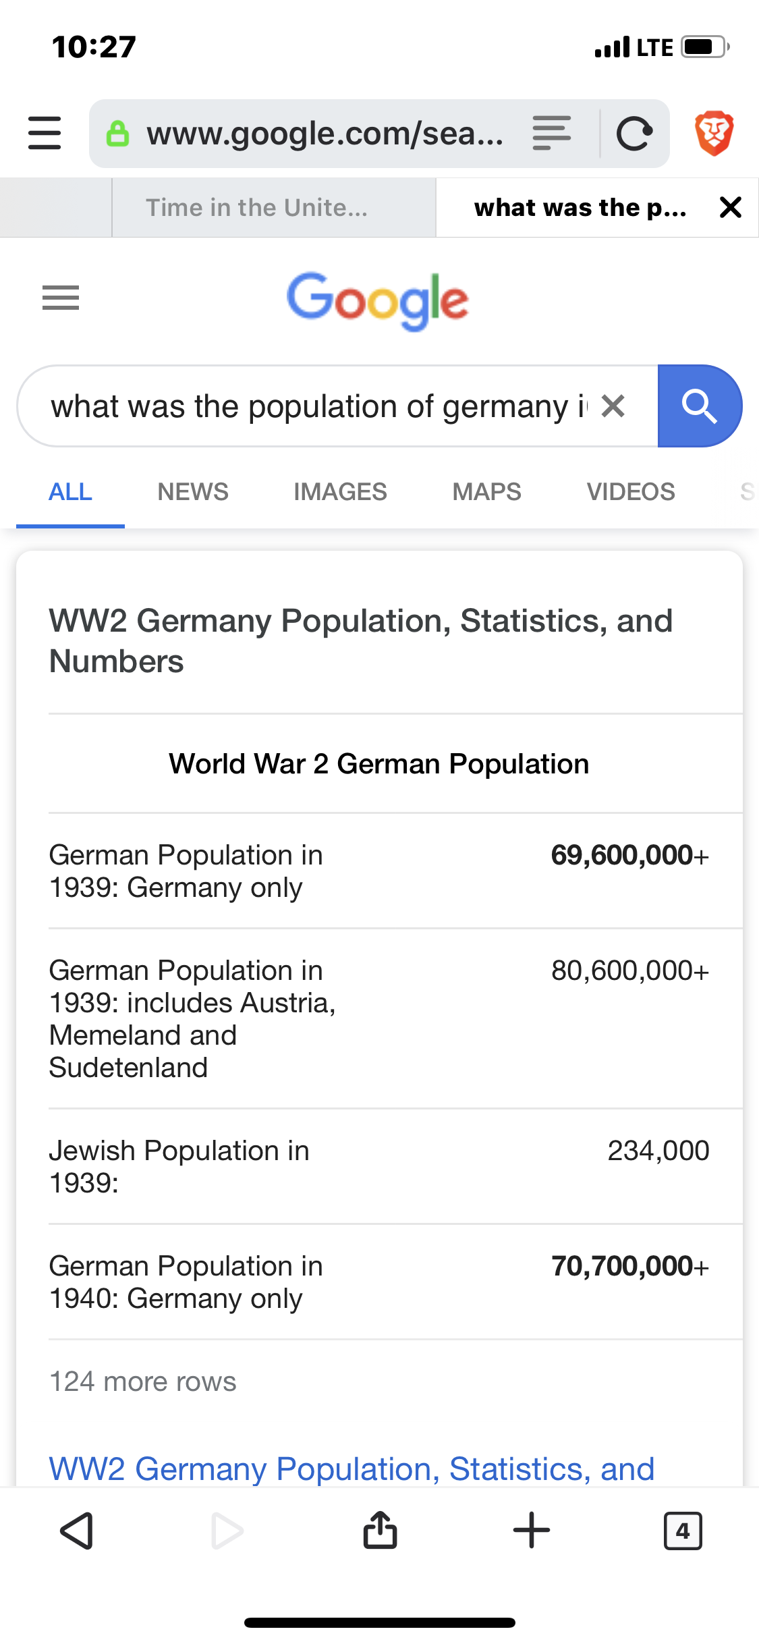Screen dimensions: 759x1644
Task: Open a new tab with plus icon
Action: pyautogui.click(x=532, y=1530)
